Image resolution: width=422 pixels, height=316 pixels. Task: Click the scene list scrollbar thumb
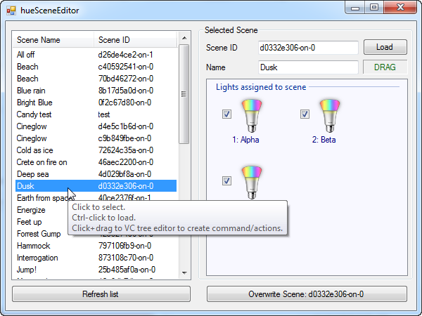click(184, 94)
